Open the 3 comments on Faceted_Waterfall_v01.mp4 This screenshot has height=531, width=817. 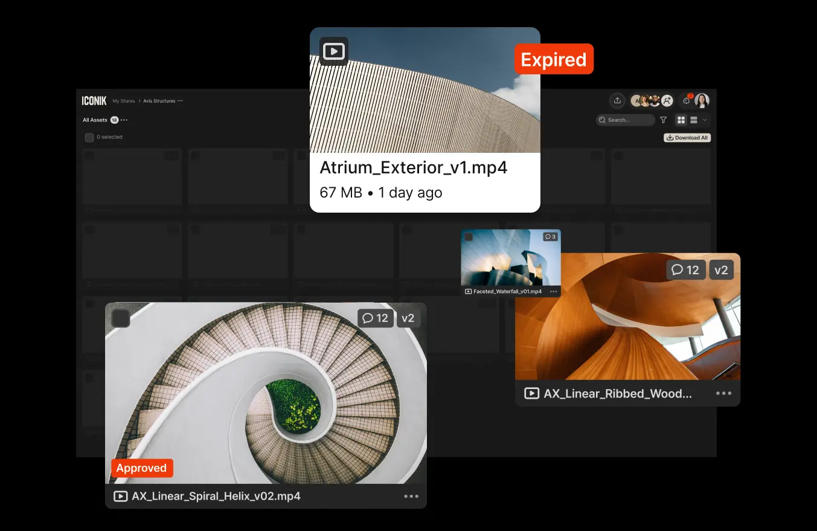pyautogui.click(x=549, y=236)
